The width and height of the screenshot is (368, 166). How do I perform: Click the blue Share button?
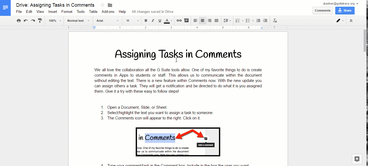[345, 10]
